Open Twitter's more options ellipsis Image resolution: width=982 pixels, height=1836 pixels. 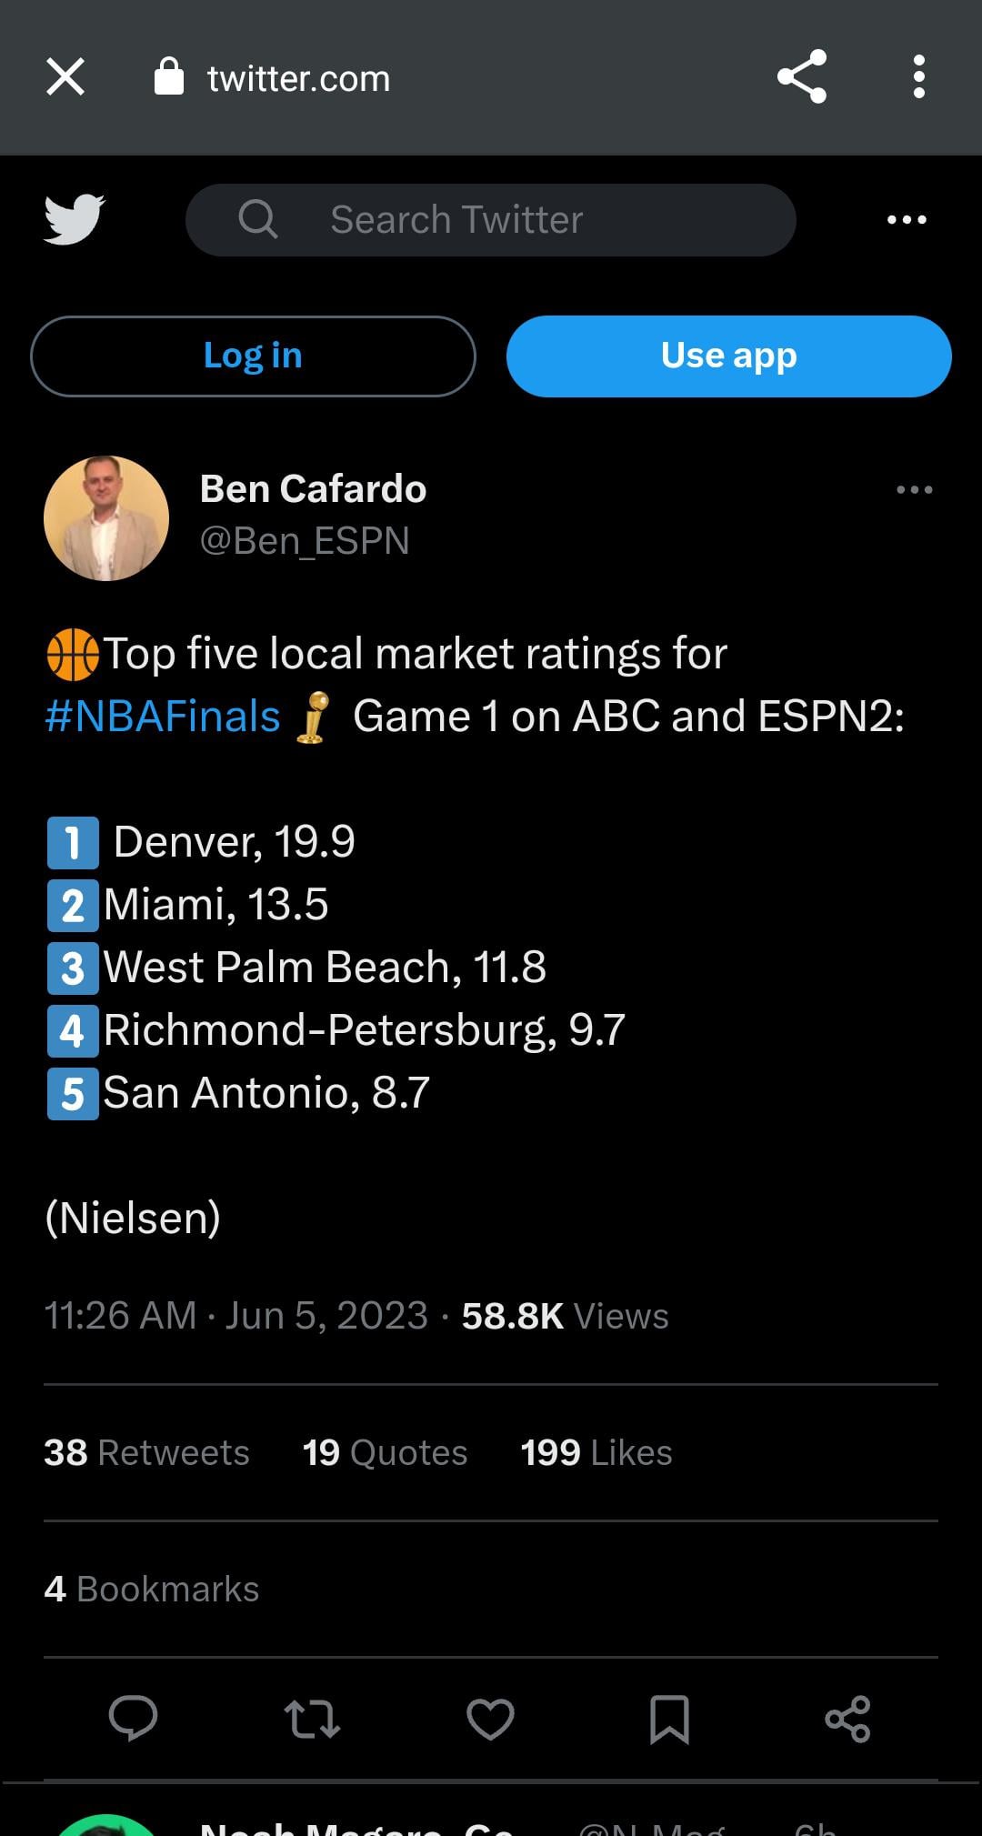[x=907, y=220]
